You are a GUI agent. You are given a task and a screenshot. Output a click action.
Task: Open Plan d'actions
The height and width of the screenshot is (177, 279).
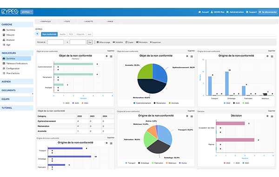(x=11, y=73)
